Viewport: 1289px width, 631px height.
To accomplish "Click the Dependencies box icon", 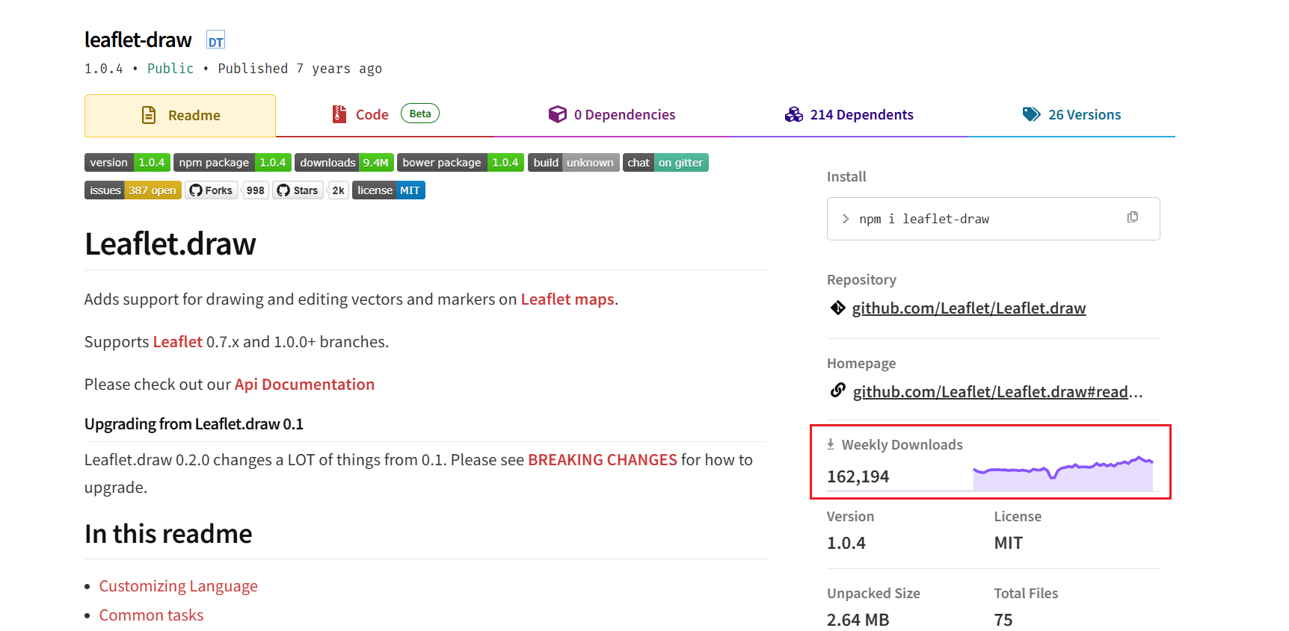I will tap(558, 114).
